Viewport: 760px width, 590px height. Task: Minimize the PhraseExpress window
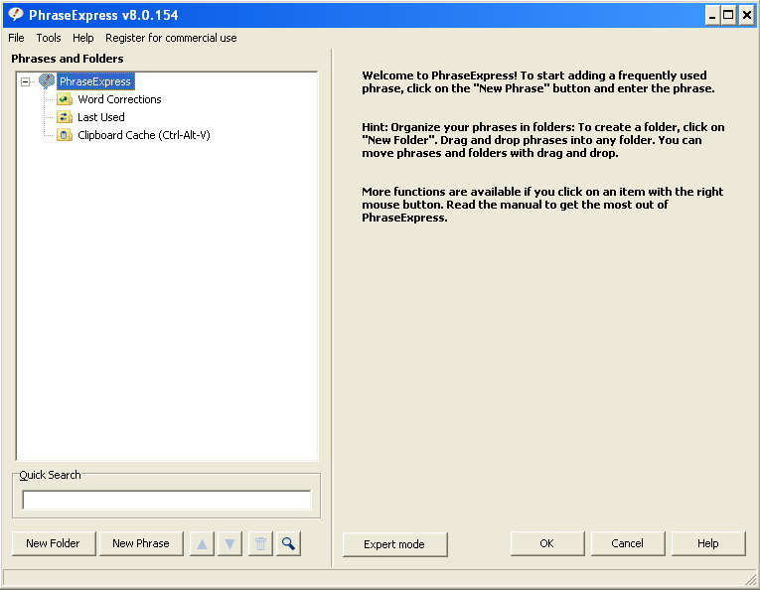coord(712,16)
